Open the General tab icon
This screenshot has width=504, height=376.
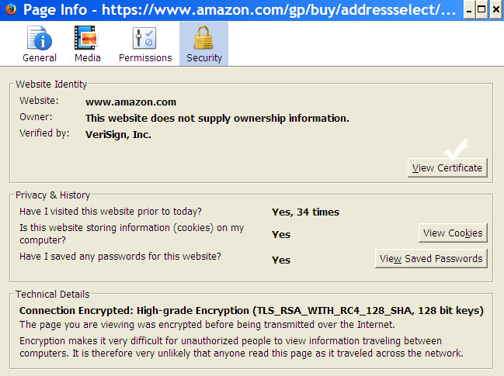[x=39, y=38]
